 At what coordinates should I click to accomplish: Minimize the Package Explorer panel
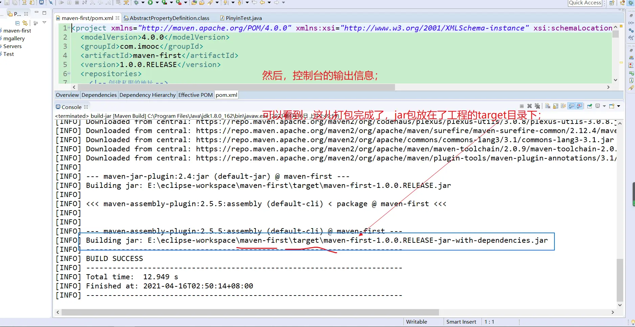tap(37, 13)
